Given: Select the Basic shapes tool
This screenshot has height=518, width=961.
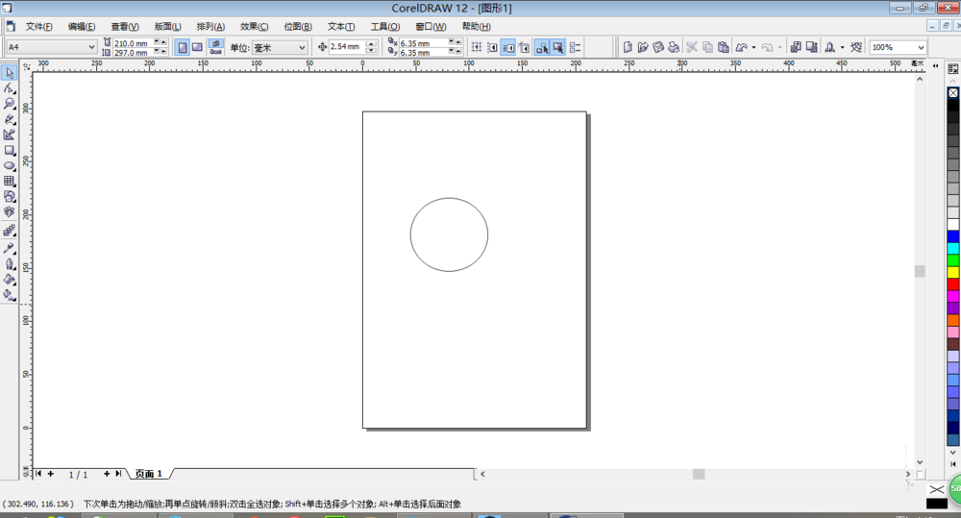Looking at the screenshot, I should tap(10, 196).
